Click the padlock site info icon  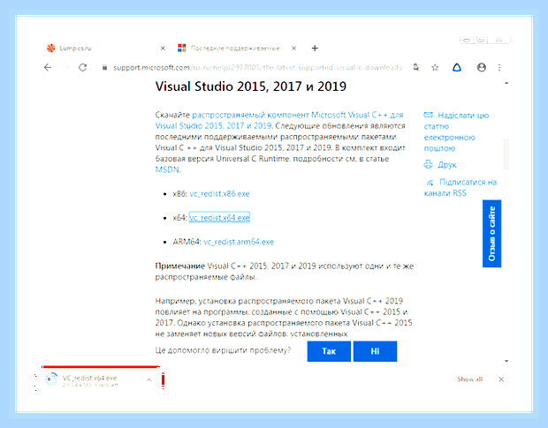[x=104, y=67]
